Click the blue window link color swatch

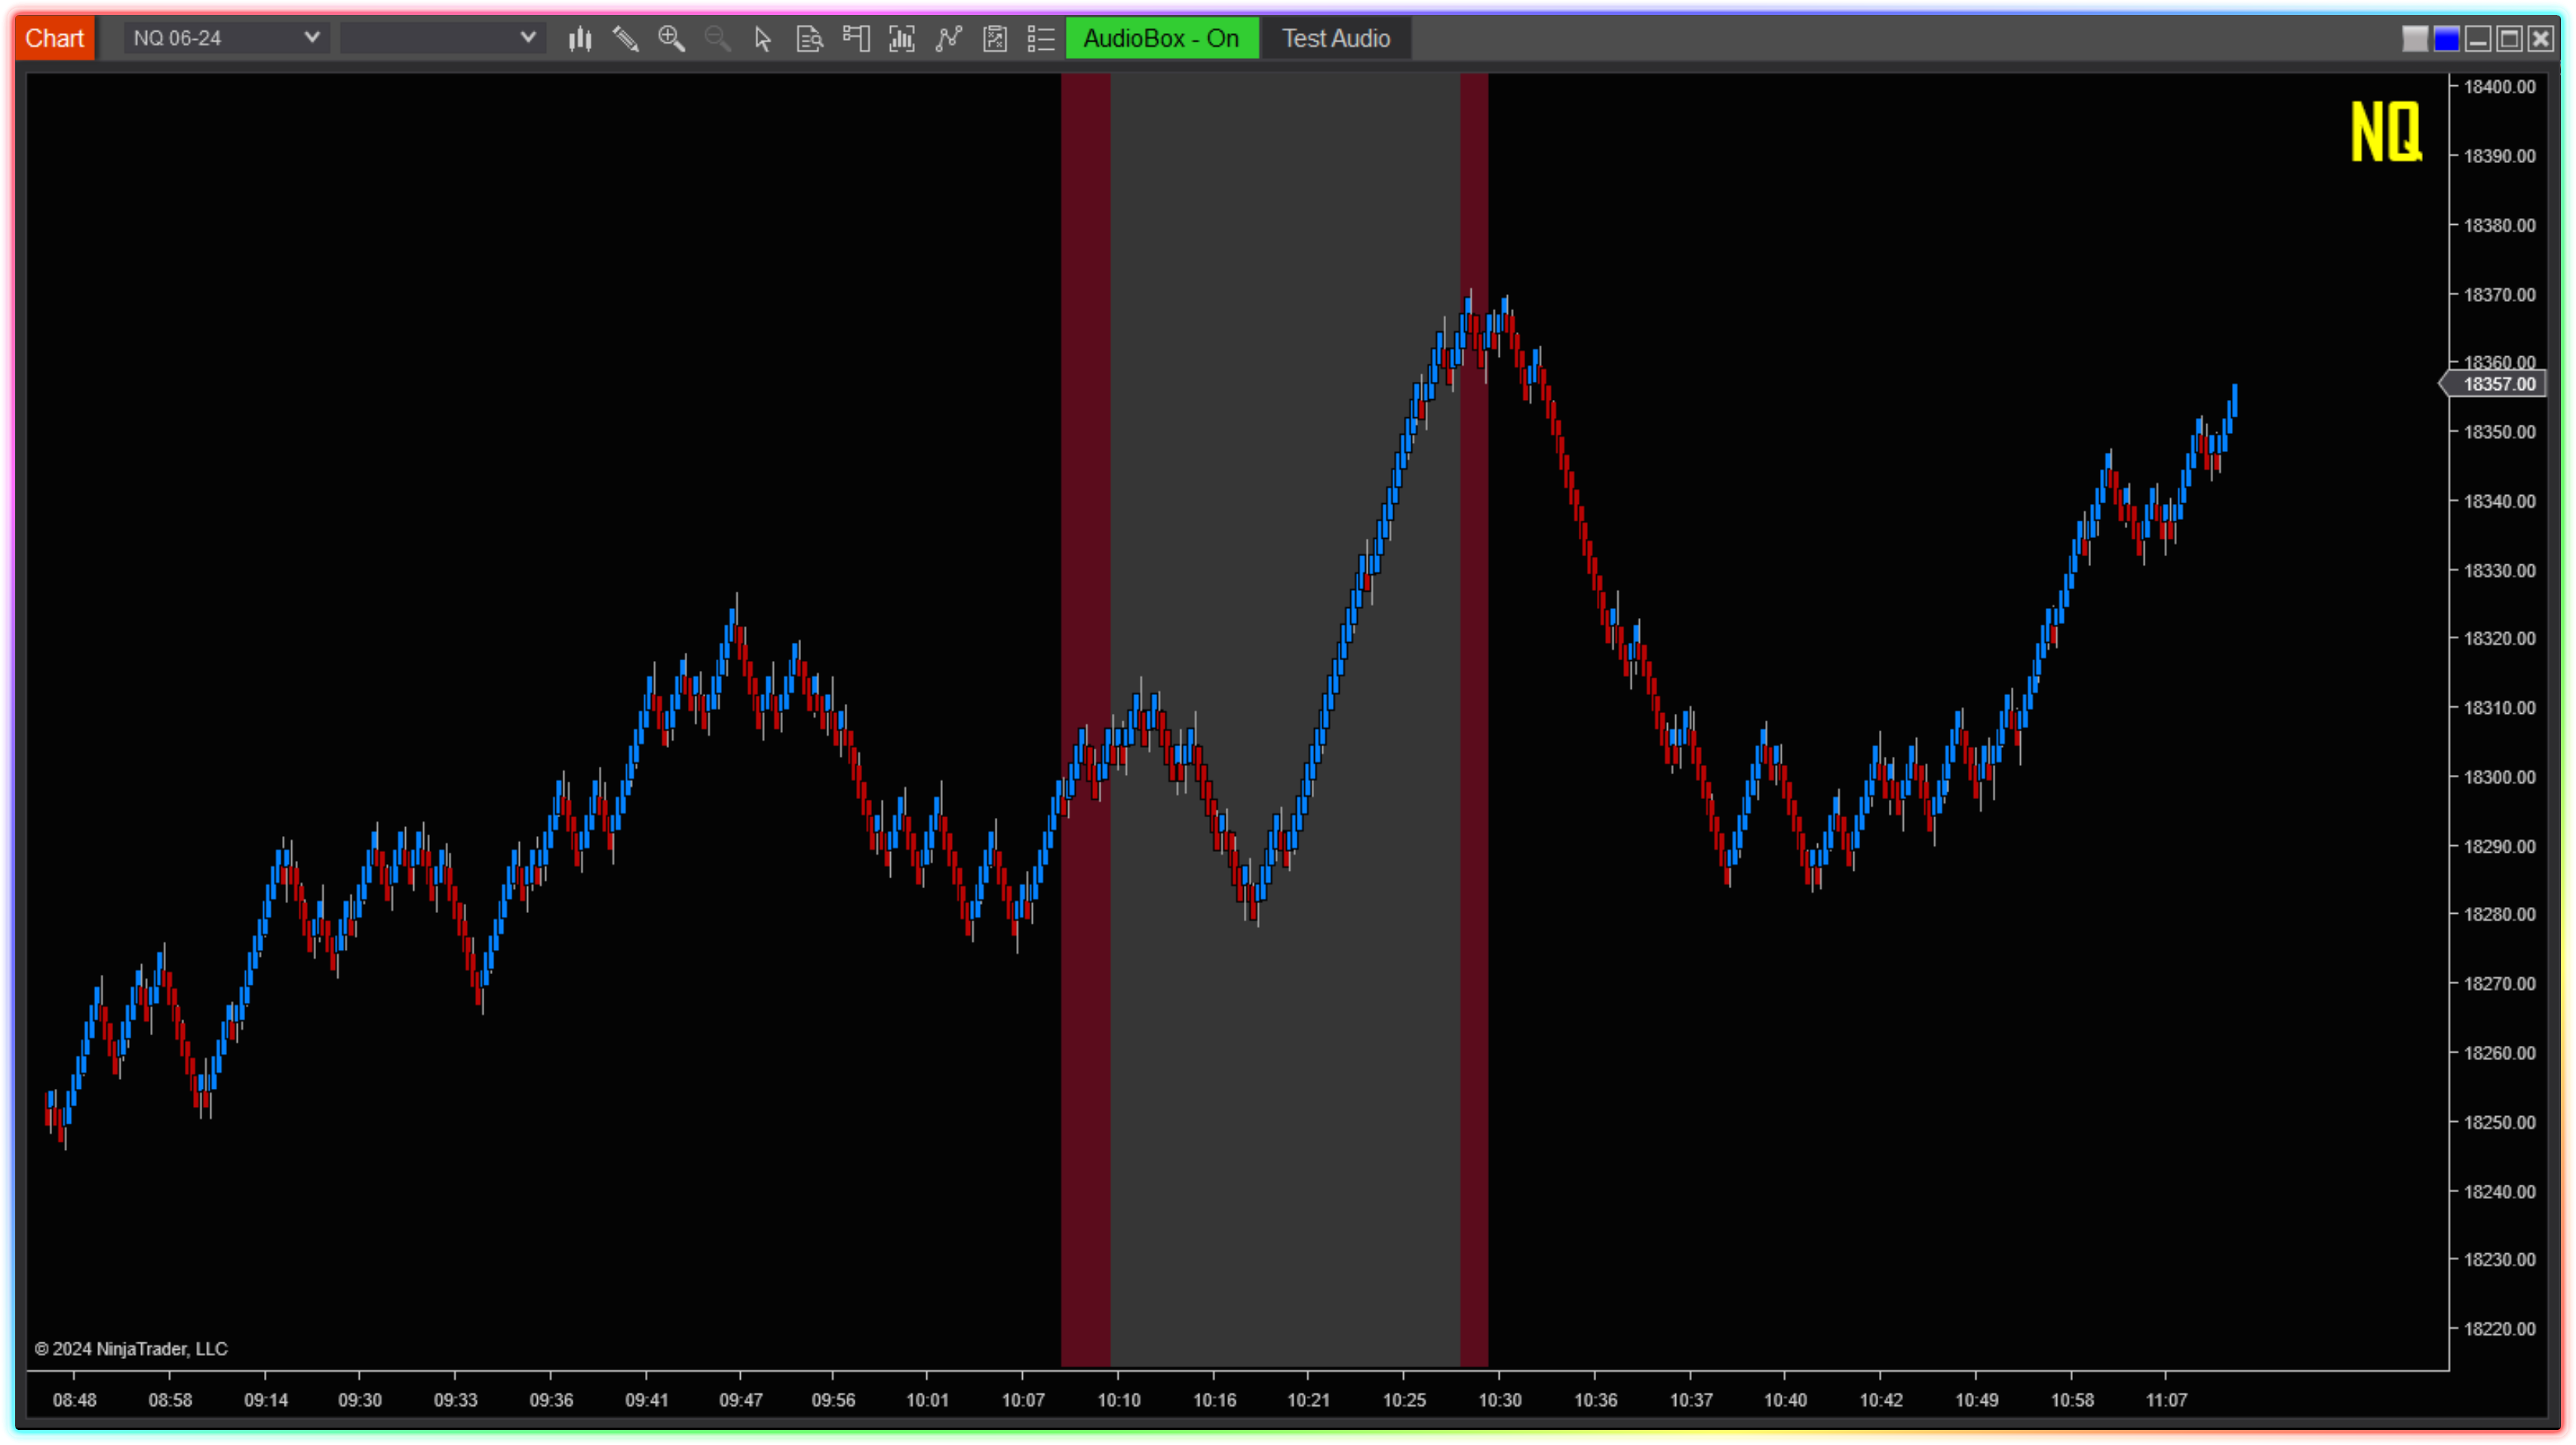coord(2446,39)
